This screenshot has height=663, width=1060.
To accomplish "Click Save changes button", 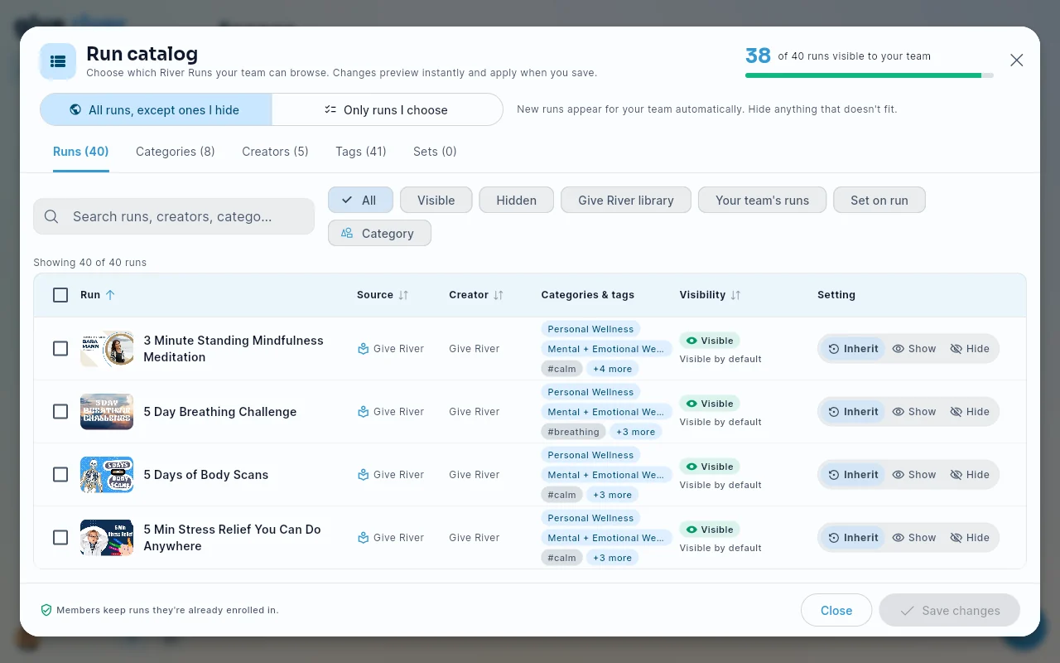I will 949,610.
